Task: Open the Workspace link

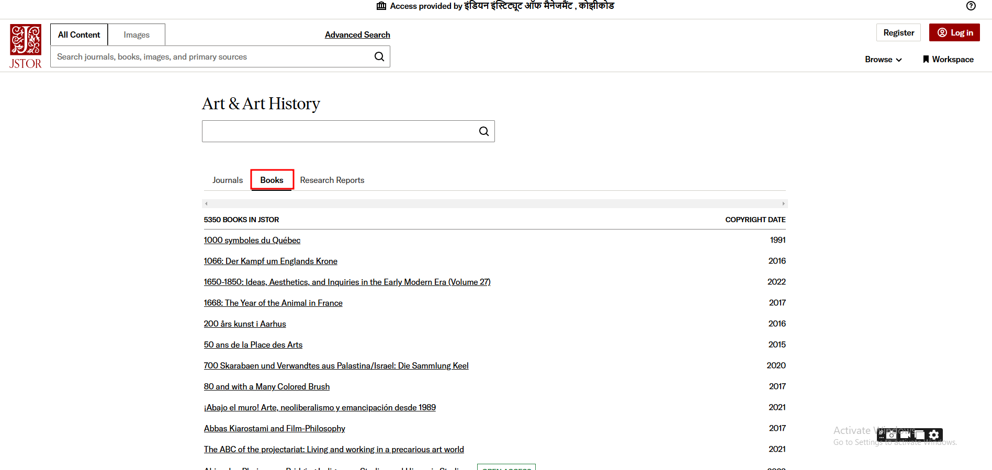Action: click(x=948, y=60)
